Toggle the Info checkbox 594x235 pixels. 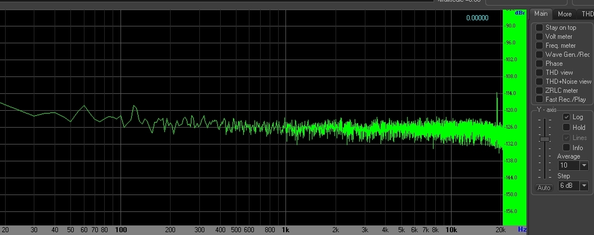(566, 147)
